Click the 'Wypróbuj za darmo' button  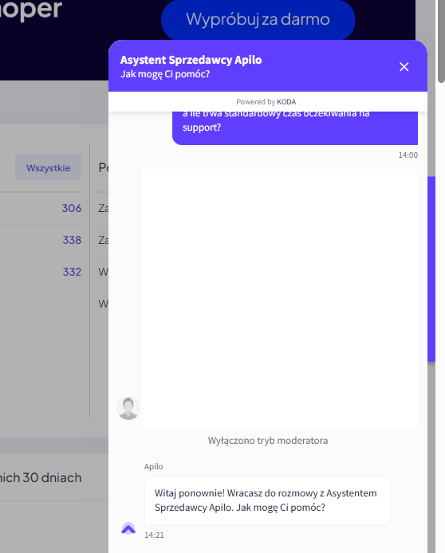[x=258, y=19]
